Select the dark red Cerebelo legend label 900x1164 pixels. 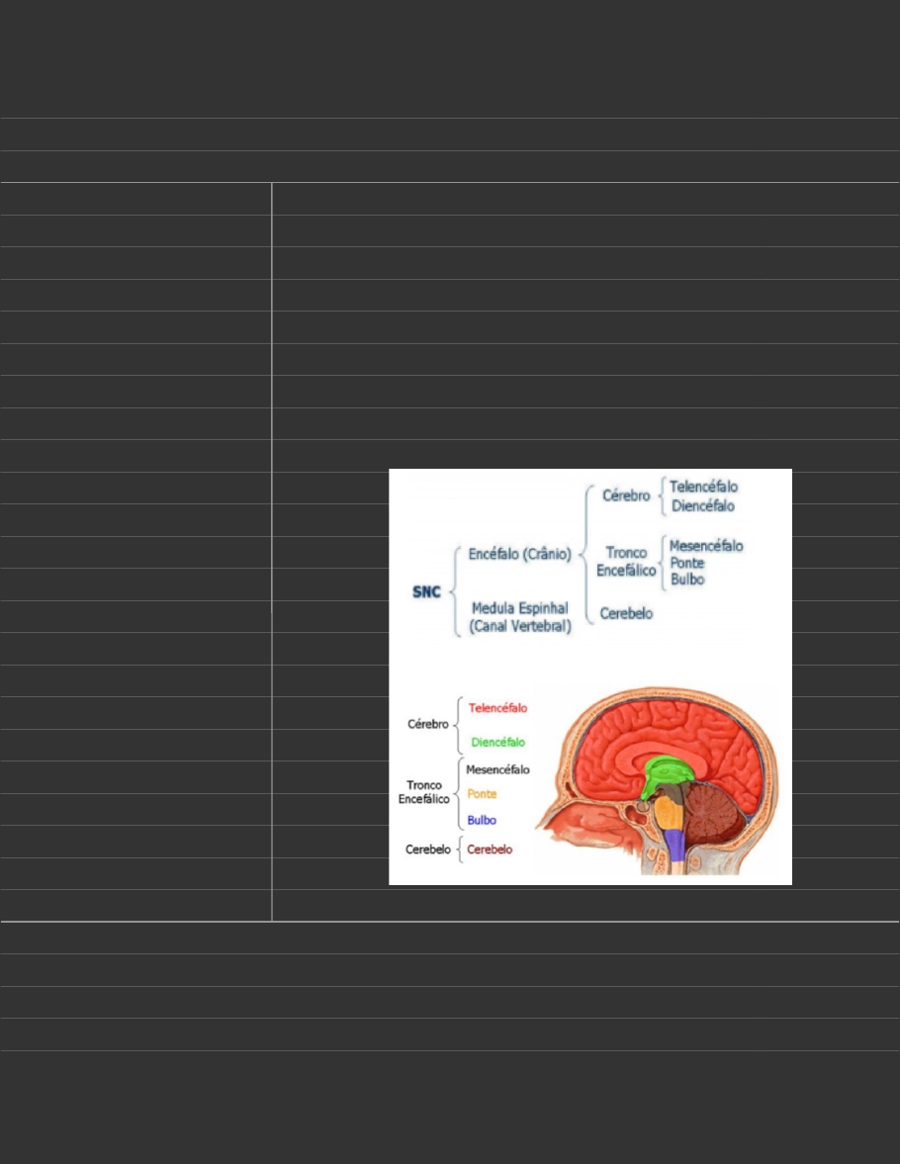coord(490,849)
